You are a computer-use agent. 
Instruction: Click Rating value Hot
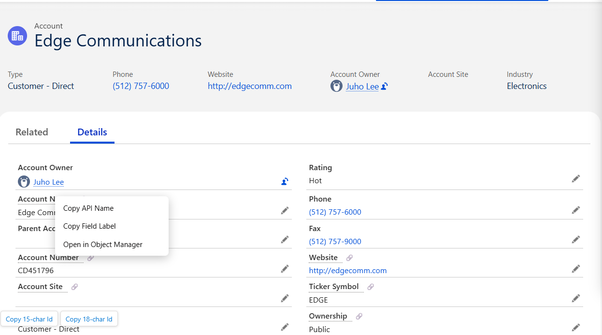[x=315, y=180]
